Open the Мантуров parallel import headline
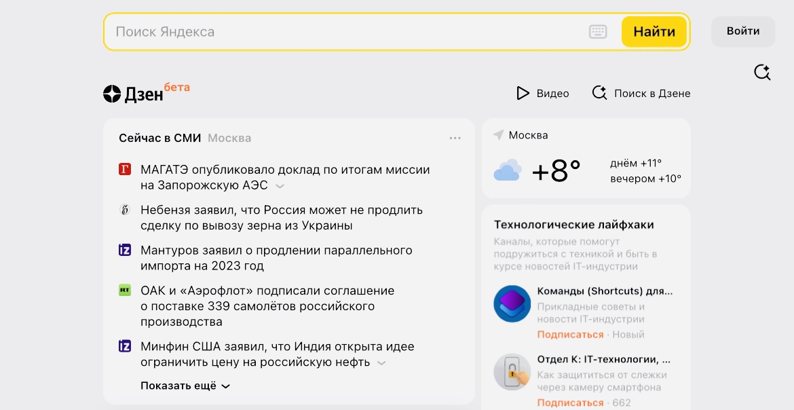This screenshot has width=794, height=410. point(276,258)
